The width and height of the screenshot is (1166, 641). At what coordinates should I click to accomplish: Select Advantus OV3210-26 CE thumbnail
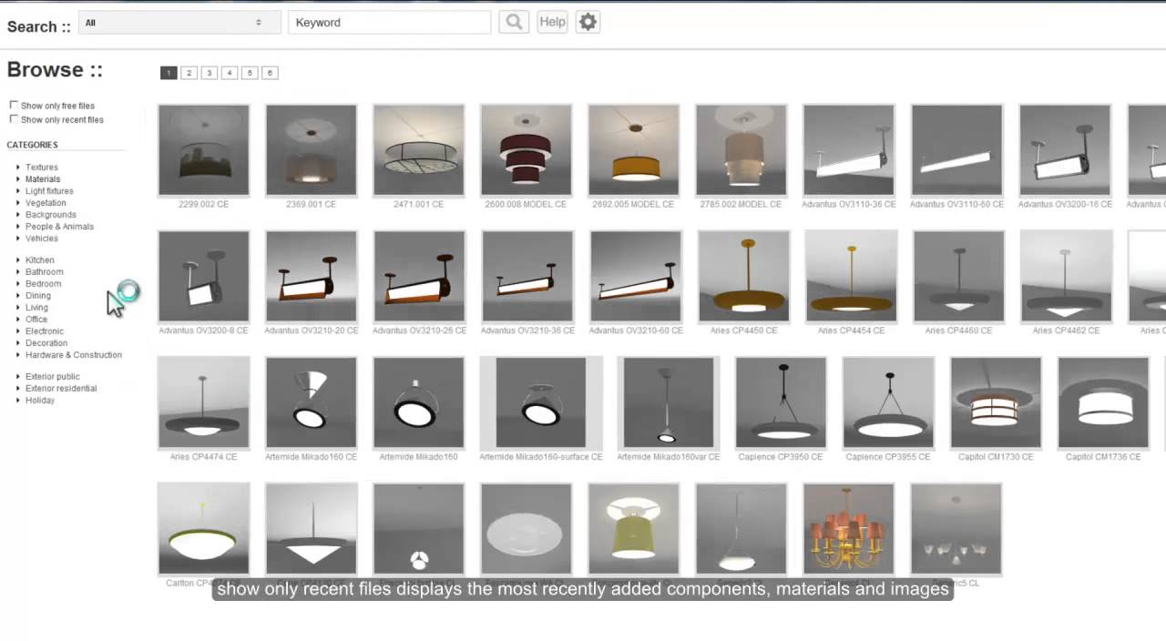[419, 276]
